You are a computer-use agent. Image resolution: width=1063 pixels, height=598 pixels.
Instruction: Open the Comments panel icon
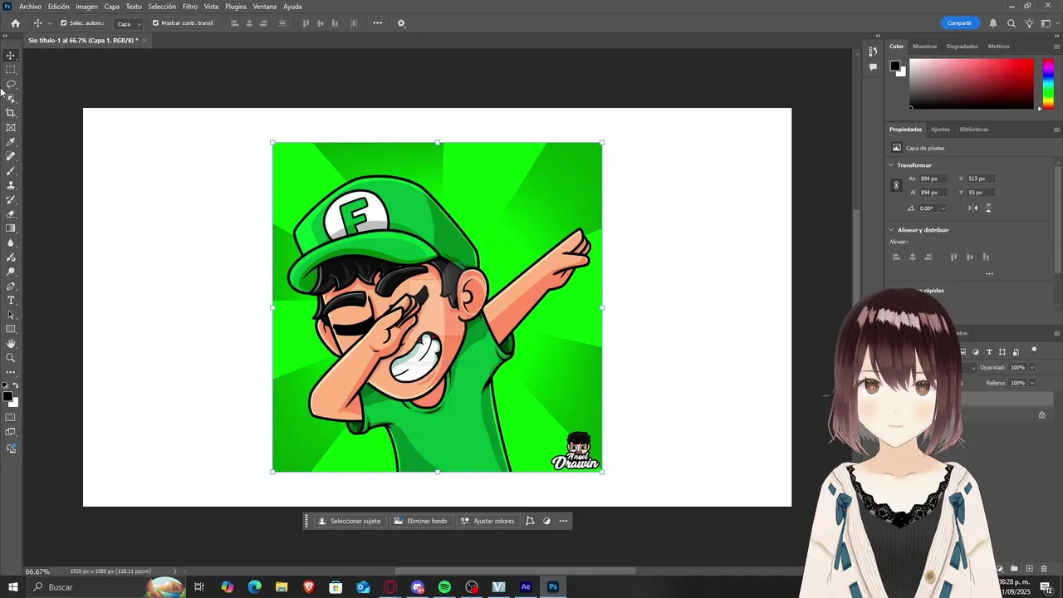[x=873, y=67]
